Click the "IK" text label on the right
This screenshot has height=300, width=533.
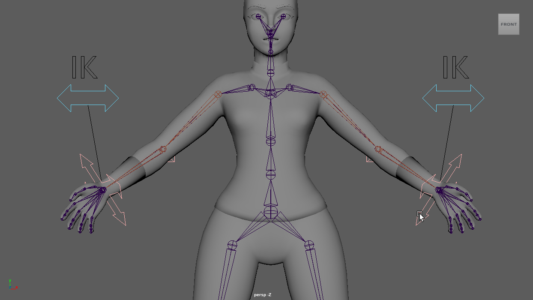pos(455,68)
